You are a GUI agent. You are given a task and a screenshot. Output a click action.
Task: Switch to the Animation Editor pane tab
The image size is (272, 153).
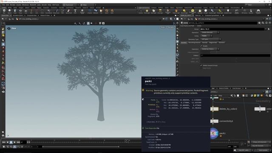coord(18,15)
